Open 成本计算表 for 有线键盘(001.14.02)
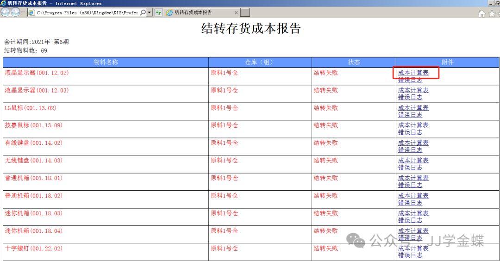 413,143
